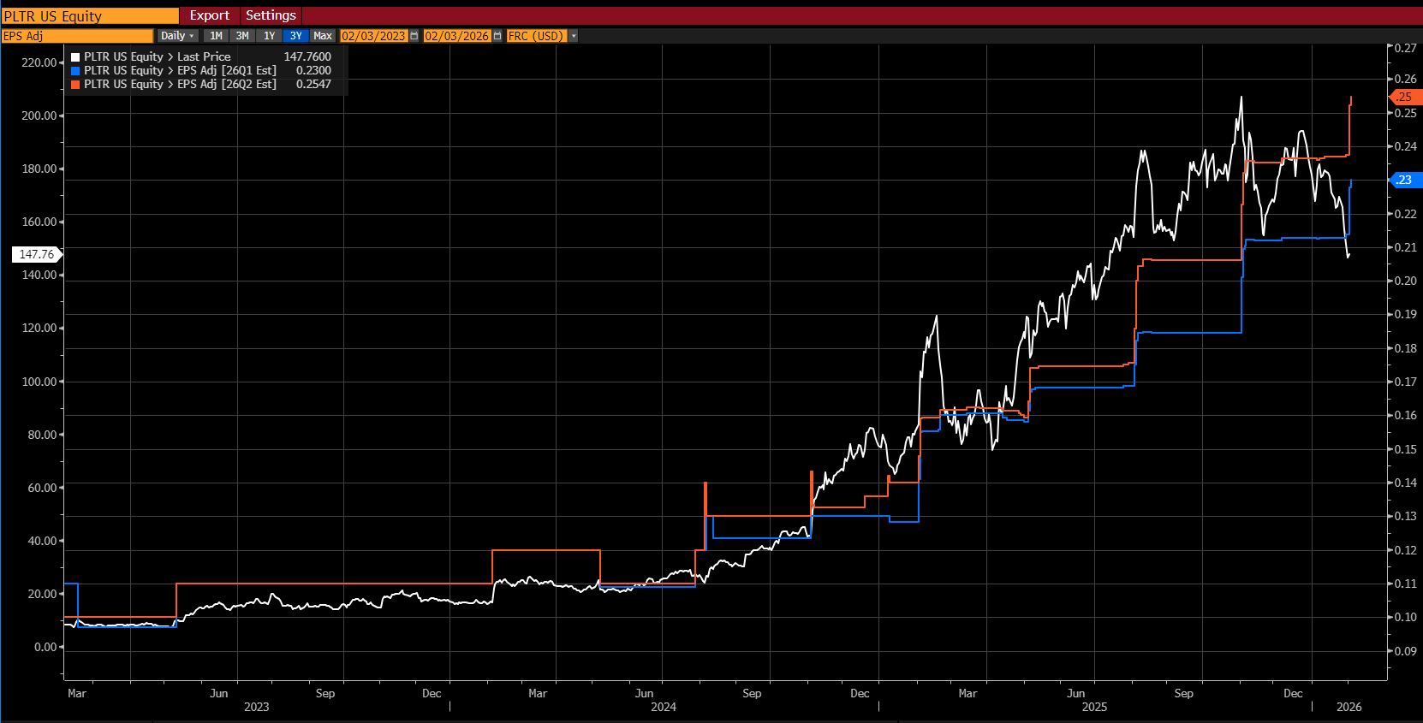Click the 2023 year label on time axis
The width and height of the screenshot is (1423, 723).
tap(256, 707)
